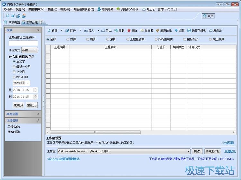This screenshot has height=180, width=241.
Task: Select the 最近一个月 radio option
Action: point(14,67)
